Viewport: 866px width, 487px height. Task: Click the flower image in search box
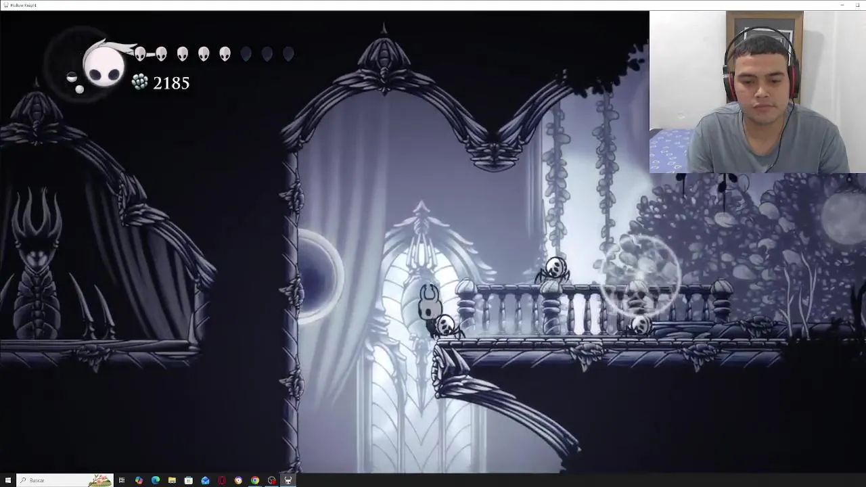click(99, 480)
